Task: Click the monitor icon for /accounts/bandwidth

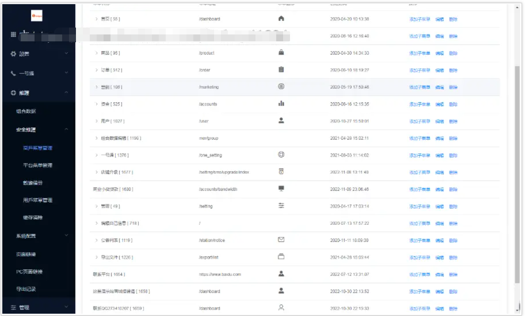Action: click(x=281, y=189)
